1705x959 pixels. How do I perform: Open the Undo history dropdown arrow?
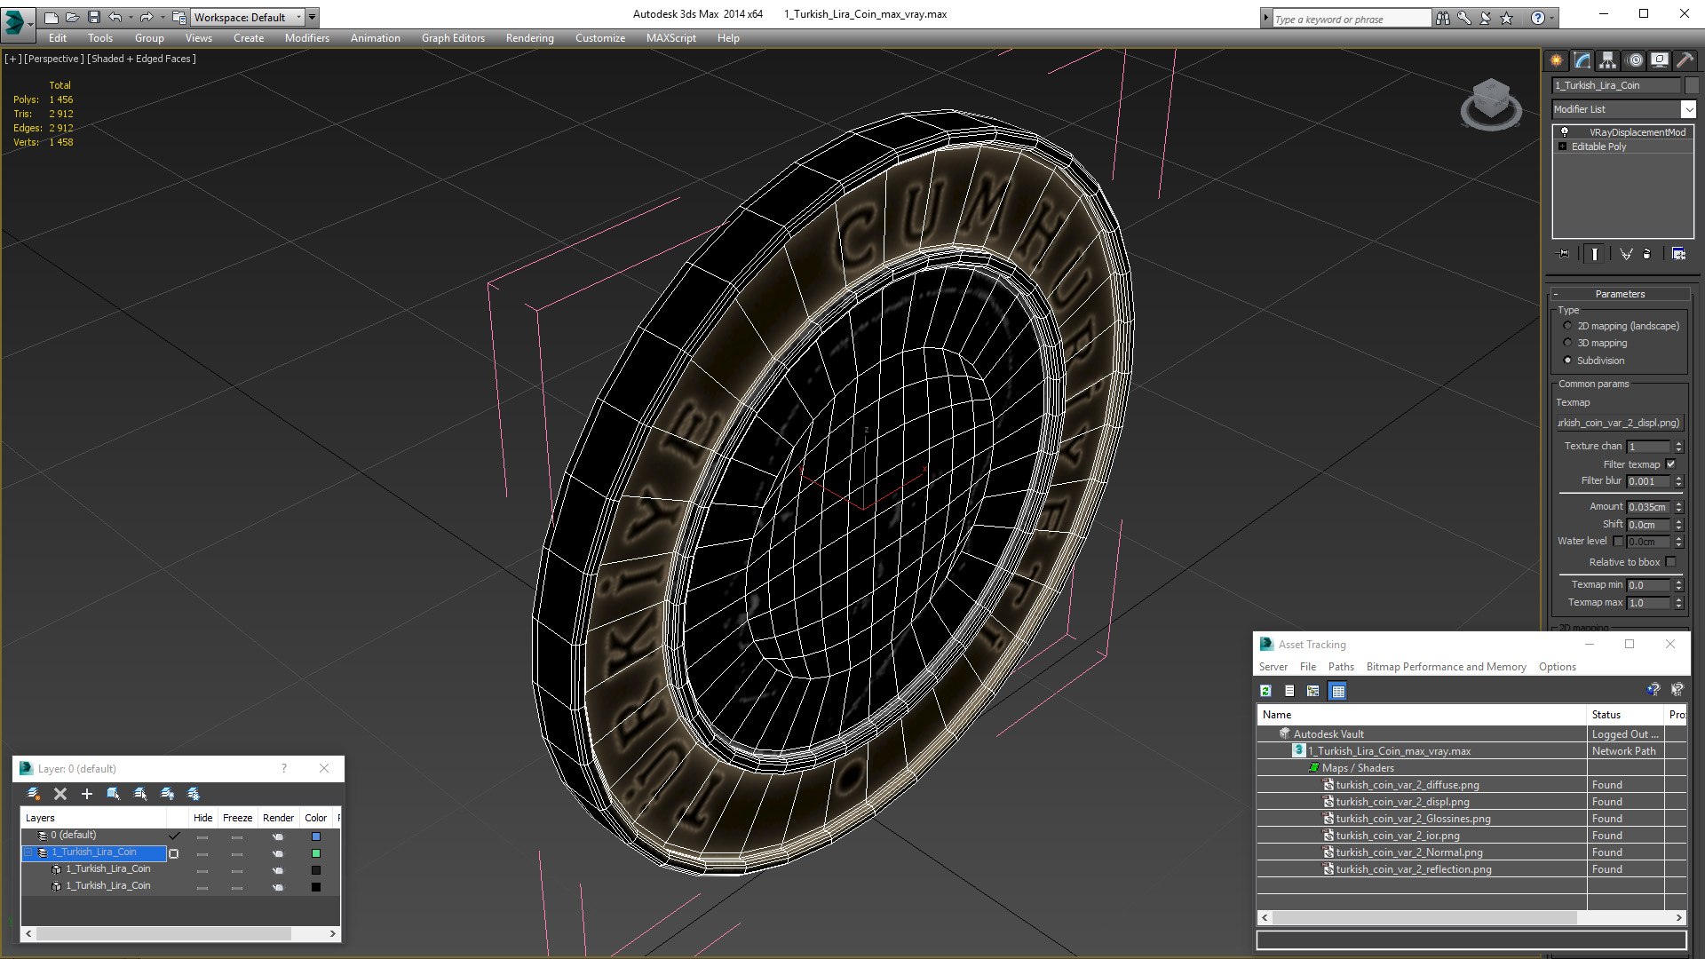pyautogui.click(x=130, y=17)
